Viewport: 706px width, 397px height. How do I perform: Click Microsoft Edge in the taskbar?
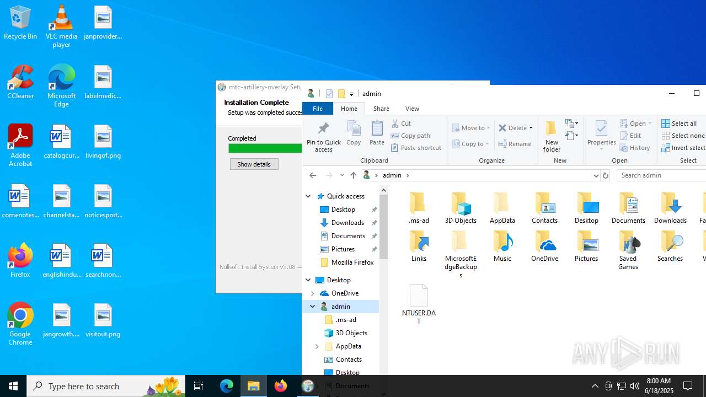tap(227, 386)
